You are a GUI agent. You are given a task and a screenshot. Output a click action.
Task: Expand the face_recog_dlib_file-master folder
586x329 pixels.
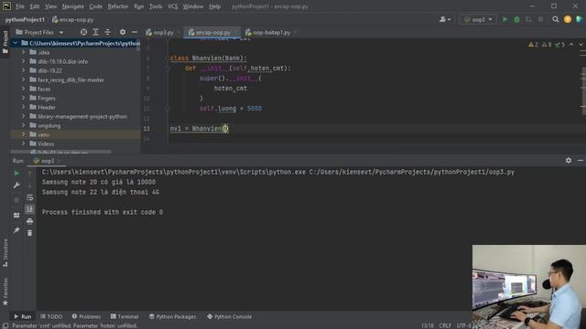(23, 80)
